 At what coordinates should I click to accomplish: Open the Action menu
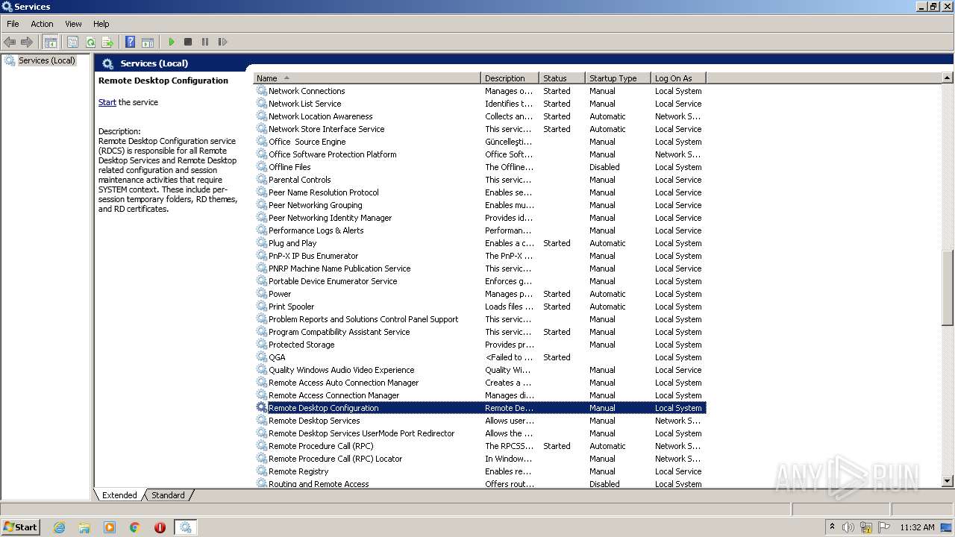[x=42, y=24]
